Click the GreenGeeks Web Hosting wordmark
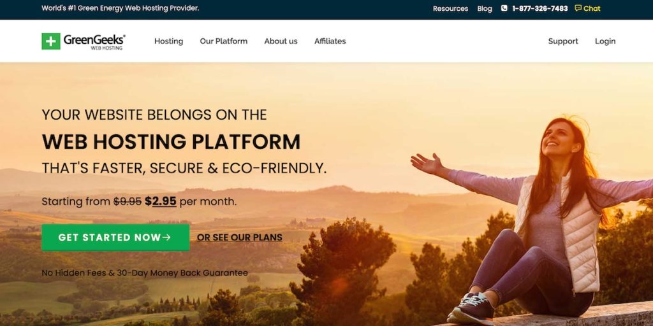 [94, 41]
